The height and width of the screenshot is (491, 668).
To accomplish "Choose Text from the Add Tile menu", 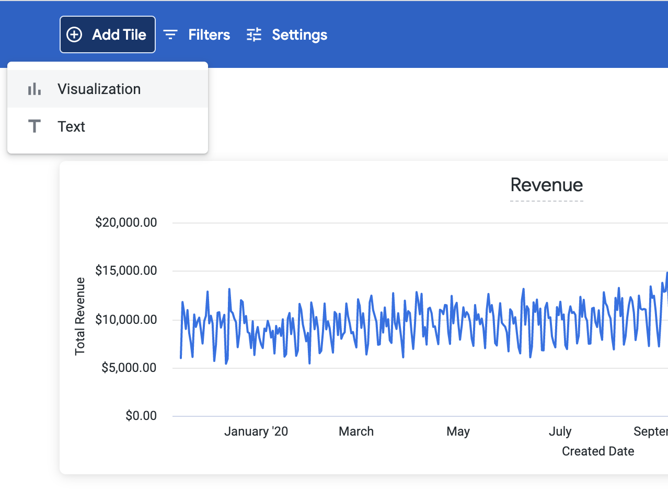I will pos(72,127).
